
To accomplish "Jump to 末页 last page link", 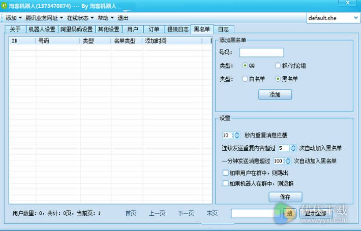I will 212,213.
